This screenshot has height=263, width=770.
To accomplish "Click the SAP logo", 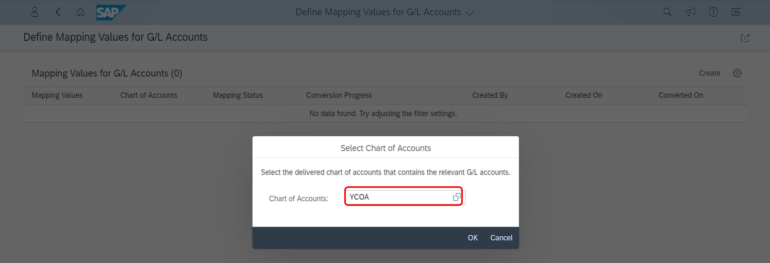I will (111, 12).
